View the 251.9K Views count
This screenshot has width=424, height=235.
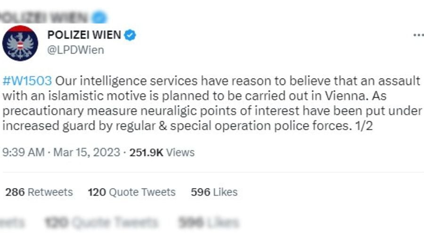coord(162,152)
